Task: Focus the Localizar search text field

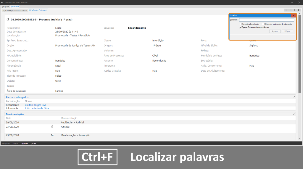Action: point(267,20)
